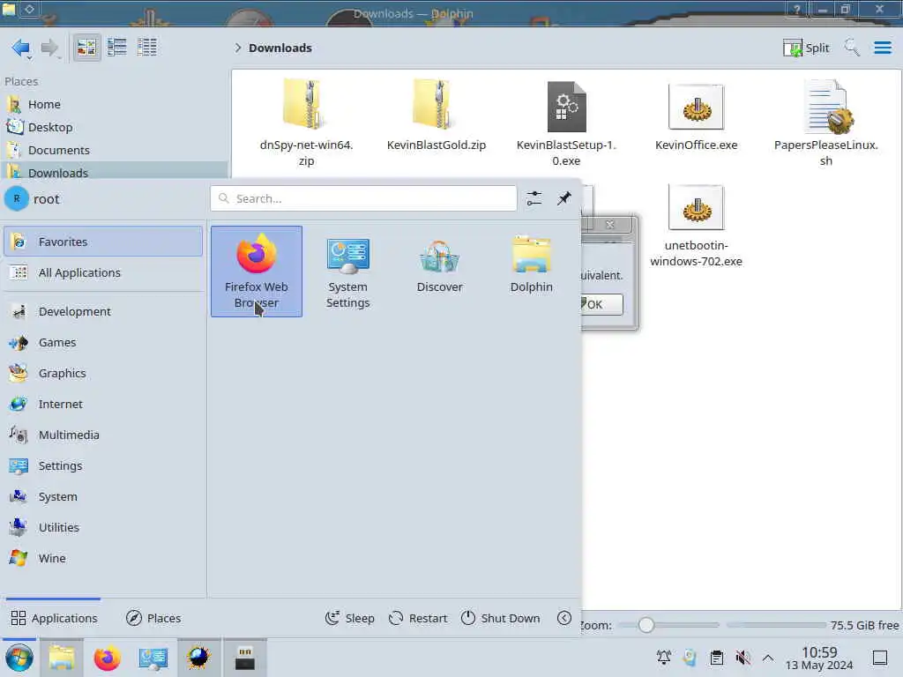
Task: Click the Sleep button
Action: [349, 618]
